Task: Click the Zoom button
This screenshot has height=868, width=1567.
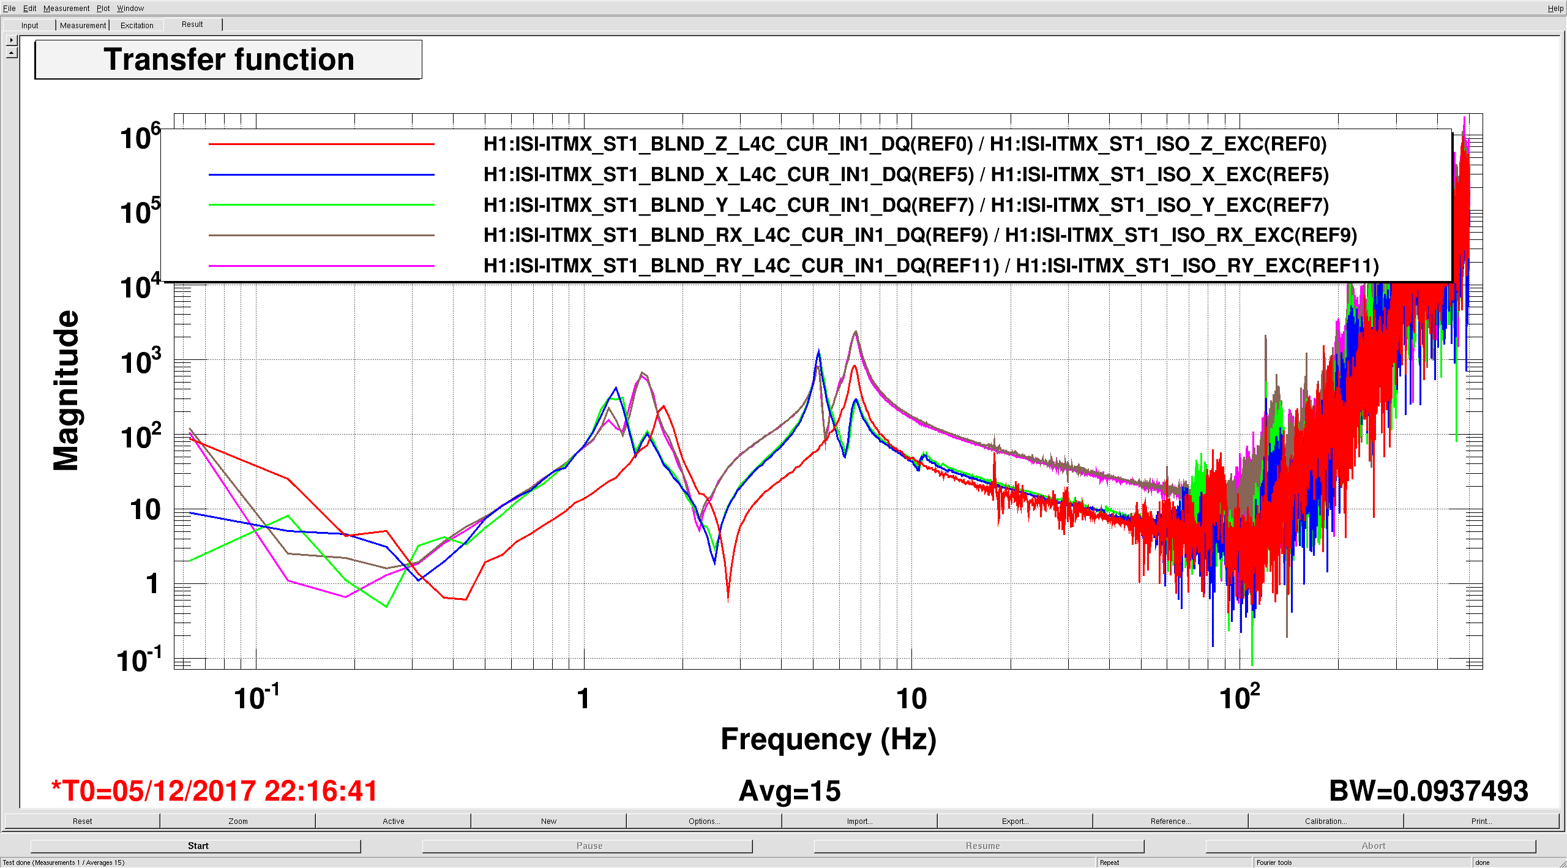Action: 238,821
